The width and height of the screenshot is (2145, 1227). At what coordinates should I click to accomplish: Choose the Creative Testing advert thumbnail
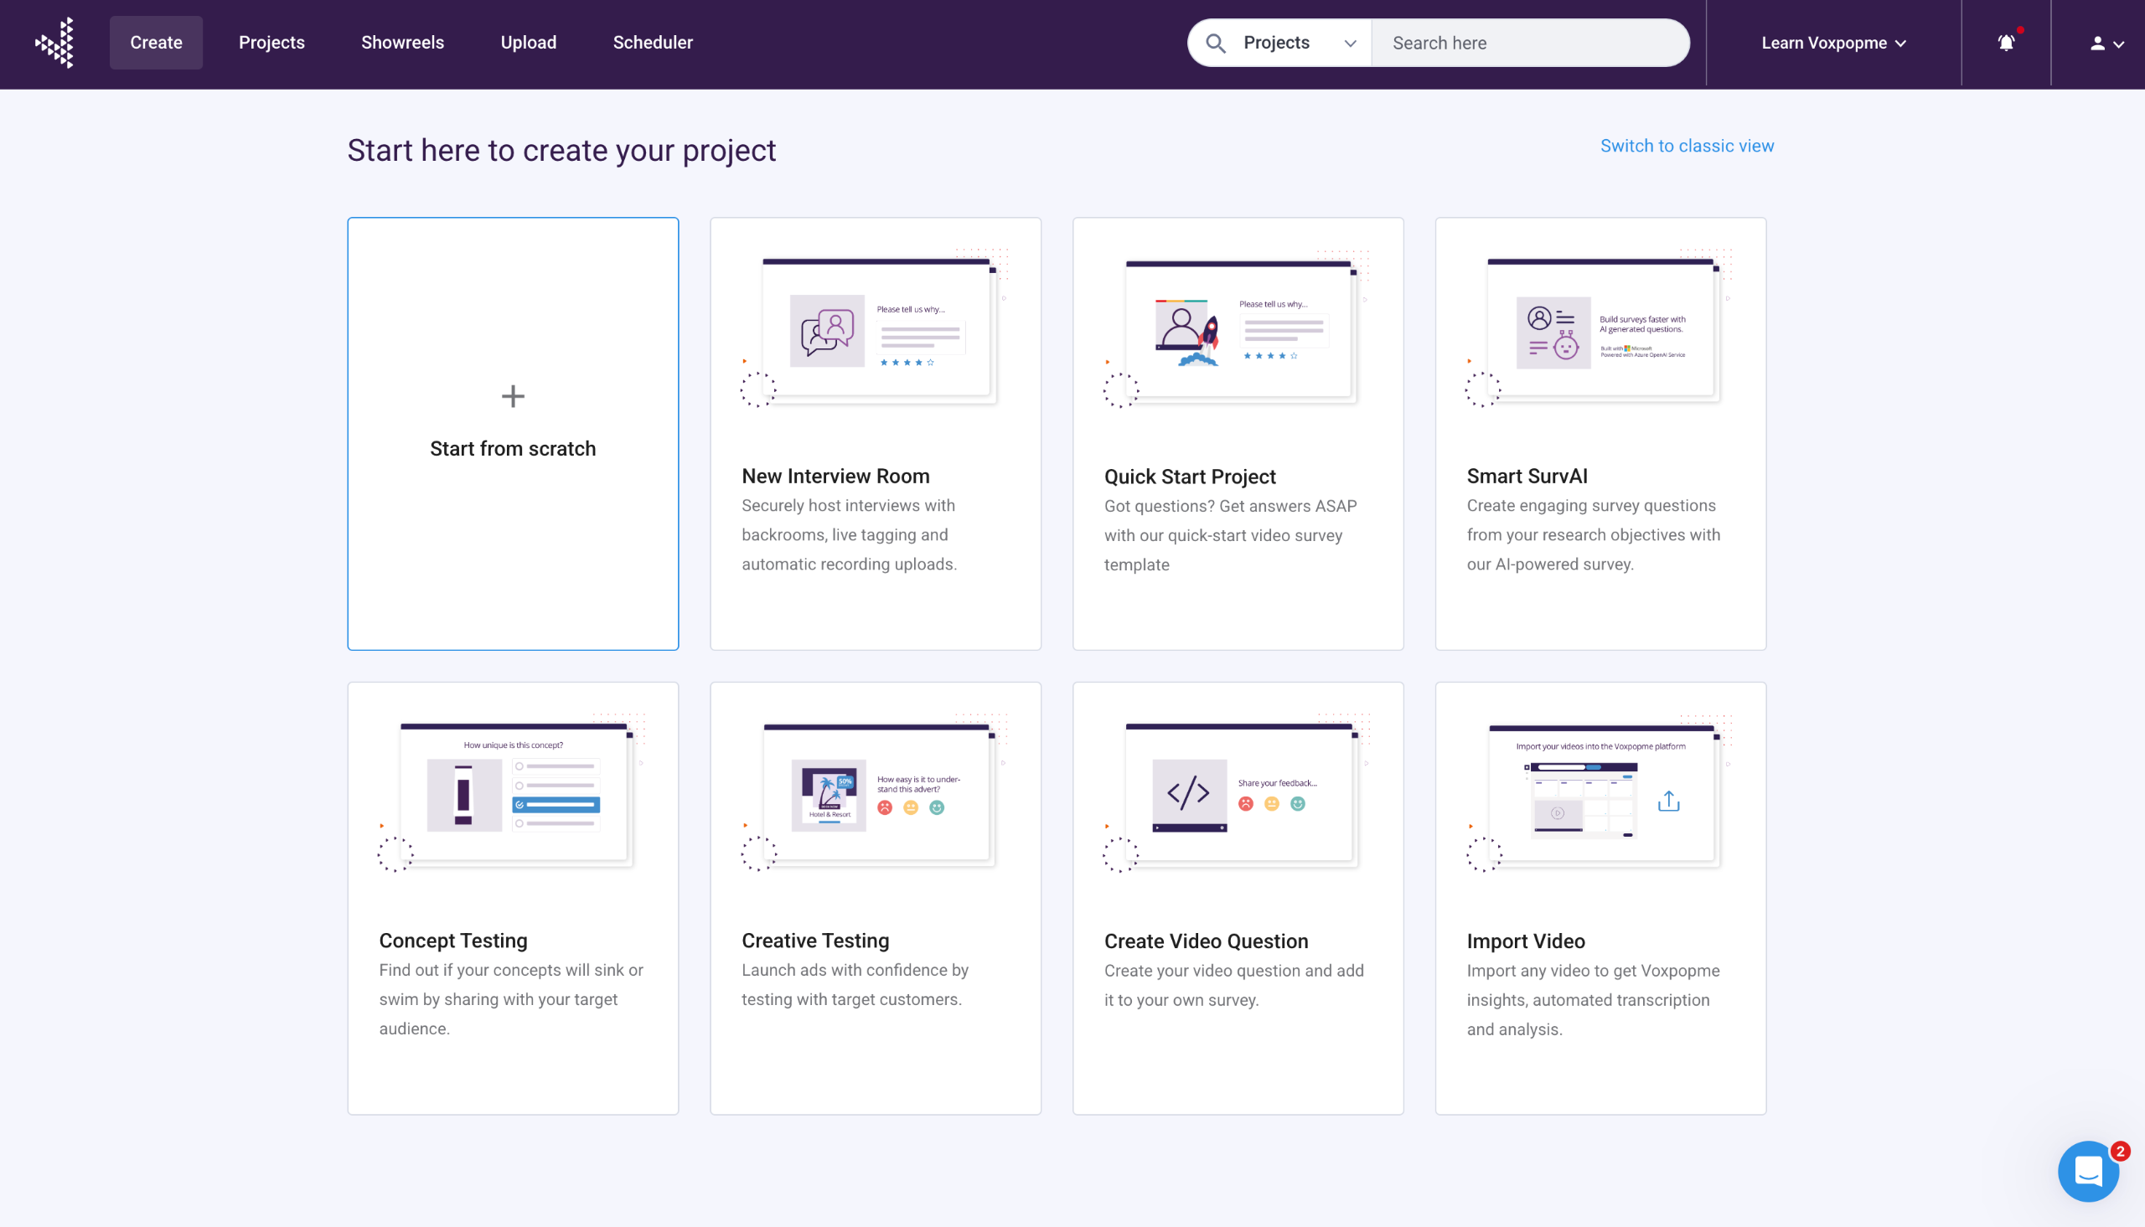[x=828, y=795]
